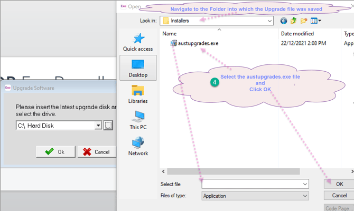This screenshot has width=354, height=211.
Task: Click the Code Page button
Action: [339, 208]
